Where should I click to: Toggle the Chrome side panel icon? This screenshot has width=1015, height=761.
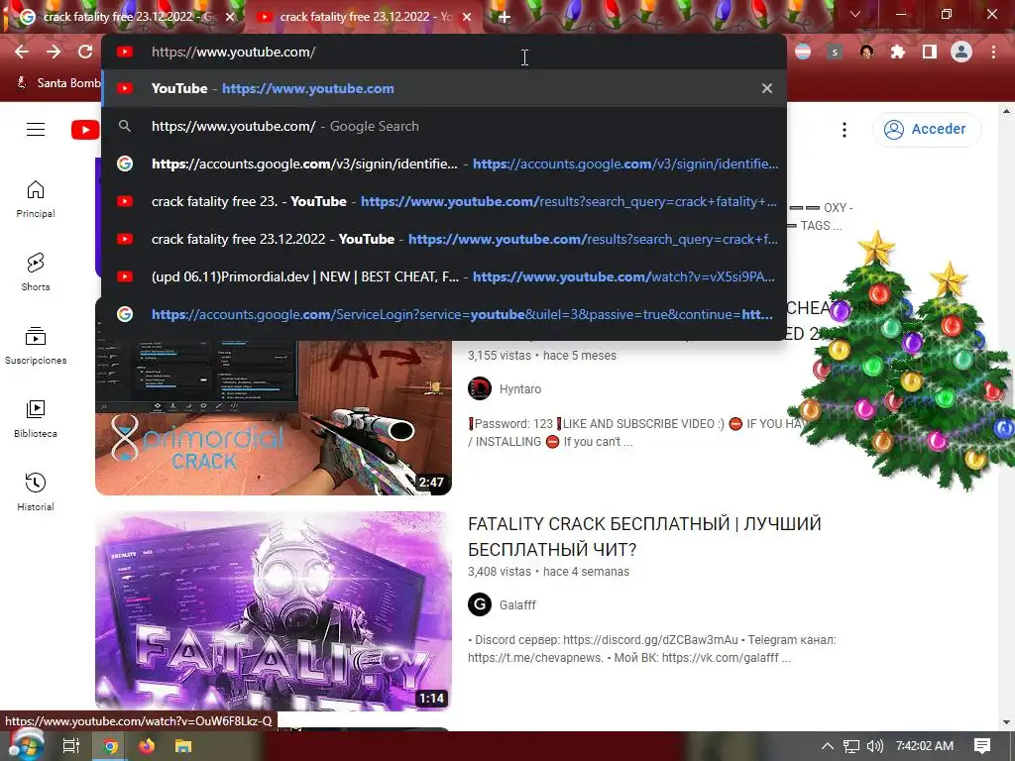coord(930,52)
